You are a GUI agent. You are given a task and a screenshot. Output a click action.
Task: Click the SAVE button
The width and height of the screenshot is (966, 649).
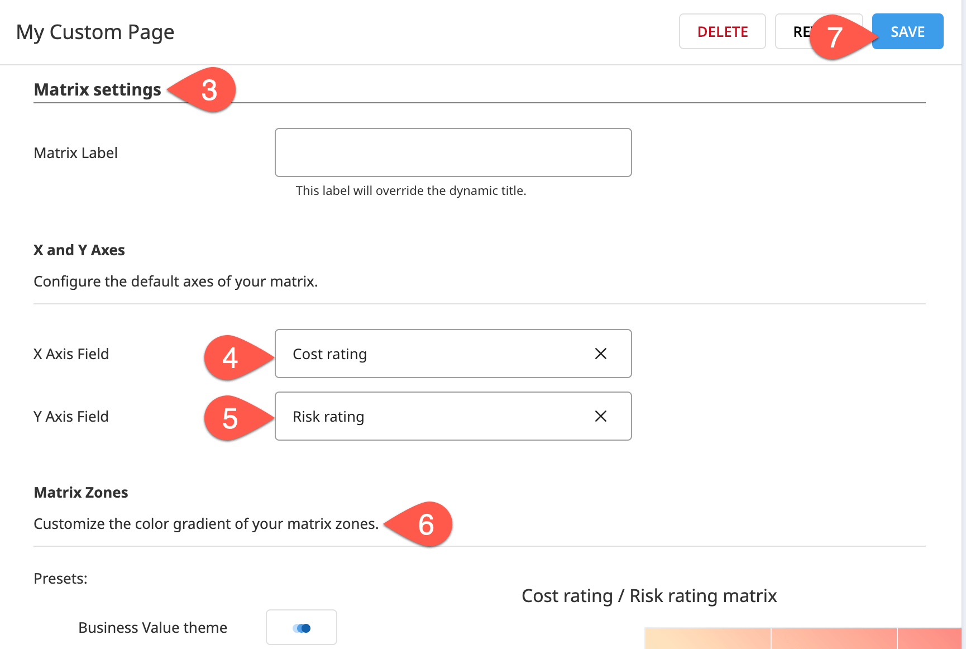pyautogui.click(x=907, y=31)
